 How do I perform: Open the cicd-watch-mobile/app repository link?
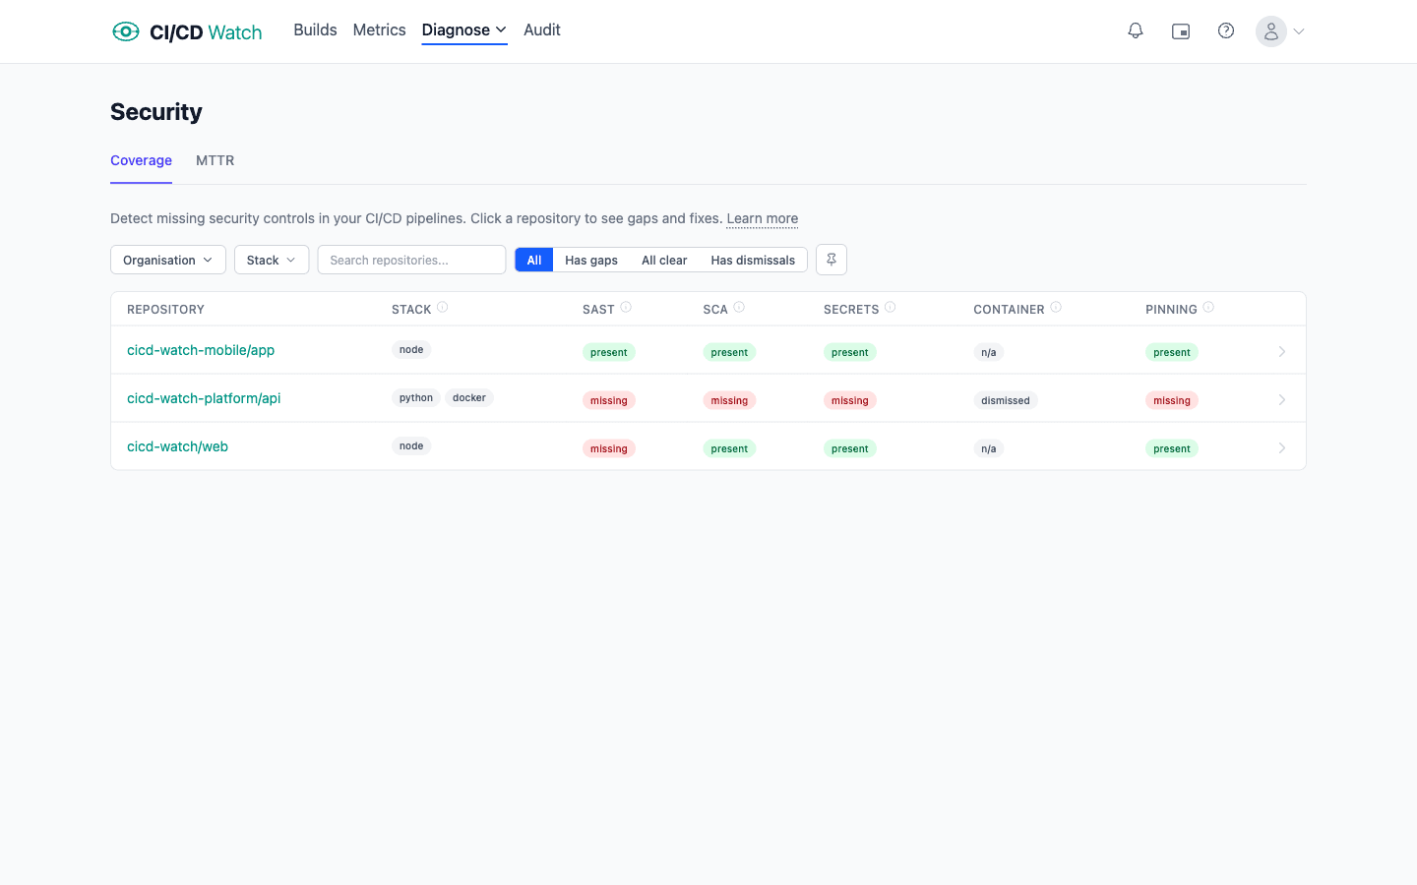pos(201,350)
